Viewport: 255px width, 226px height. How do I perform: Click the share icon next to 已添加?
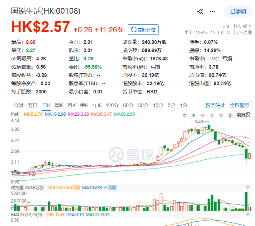(x=200, y=11)
